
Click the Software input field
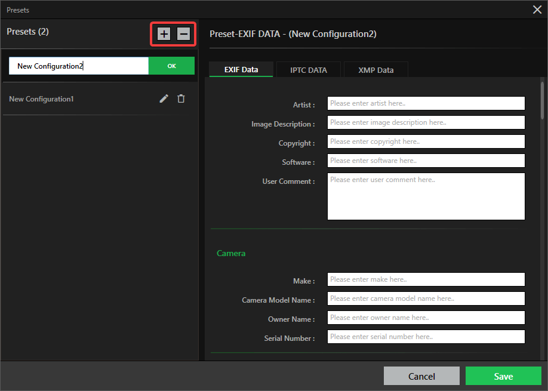click(426, 161)
